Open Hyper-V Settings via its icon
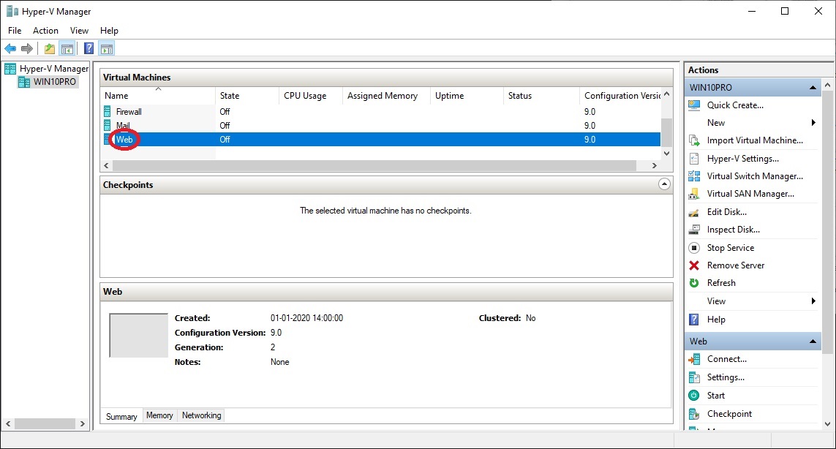The image size is (836, 449). [x=694, y=159]
